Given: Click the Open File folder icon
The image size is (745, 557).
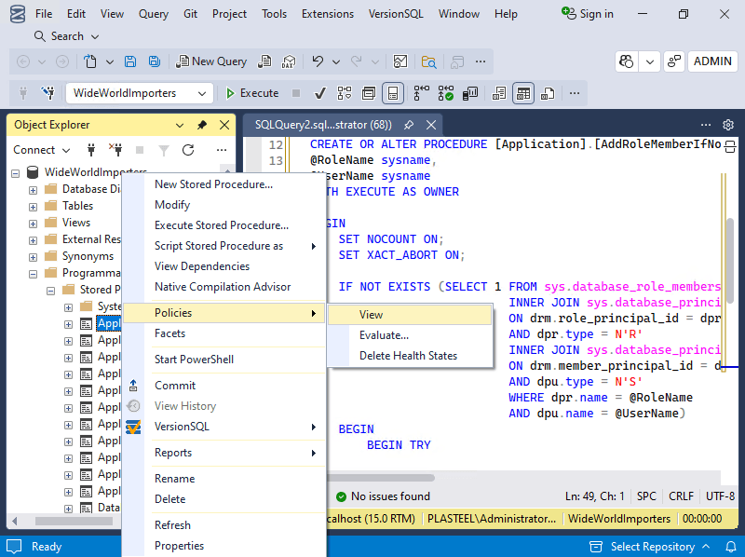Looking at the screenshot, I should tap(428, 61).
